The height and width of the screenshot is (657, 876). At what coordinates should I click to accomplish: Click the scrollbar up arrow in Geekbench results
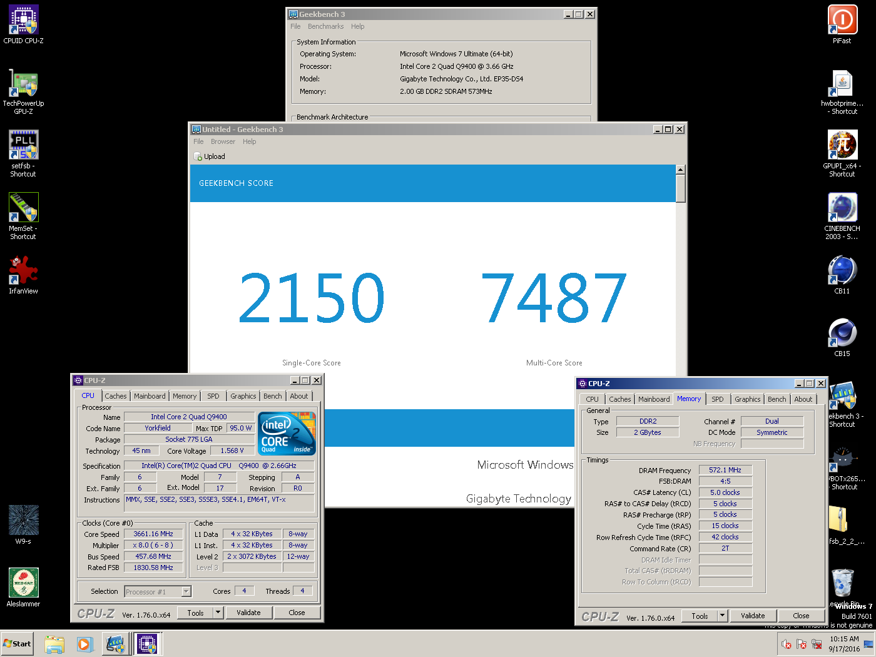click(681, 170)
